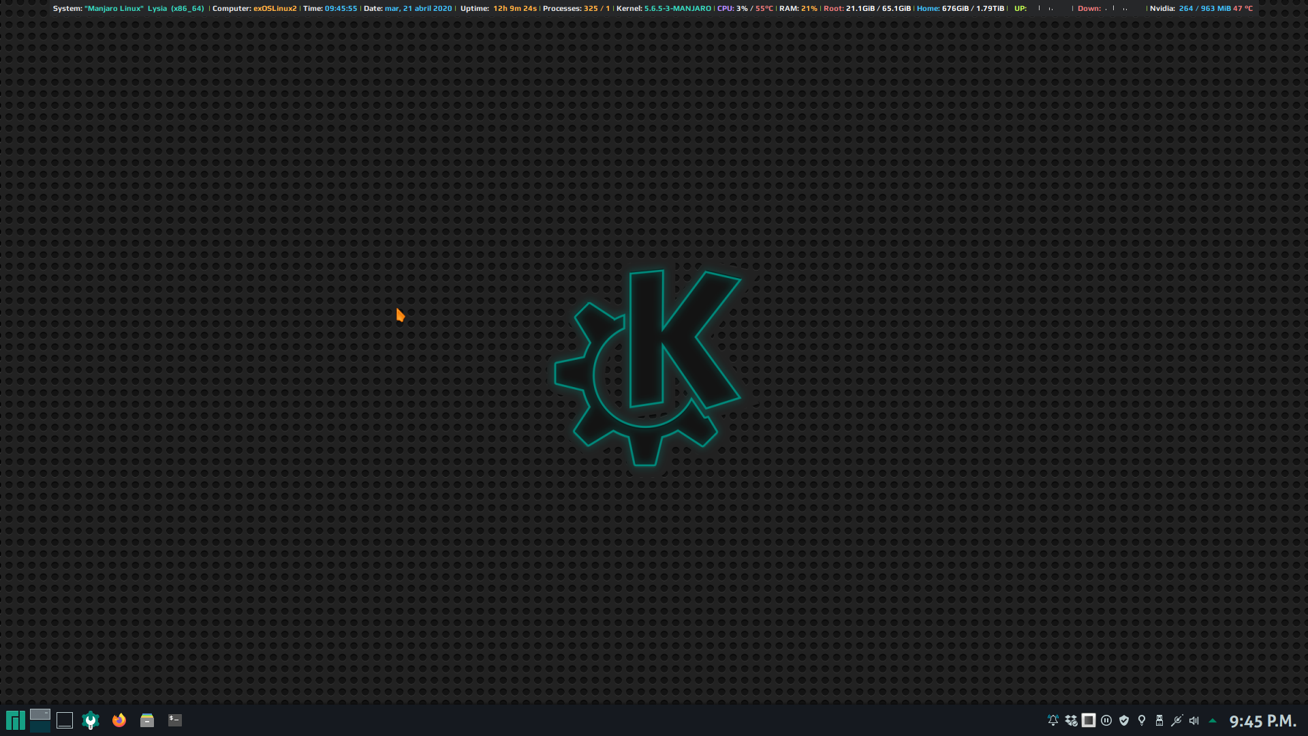Launch the terminal from the taskbar
Viewport: 1308px width, 736px height.
175,720
